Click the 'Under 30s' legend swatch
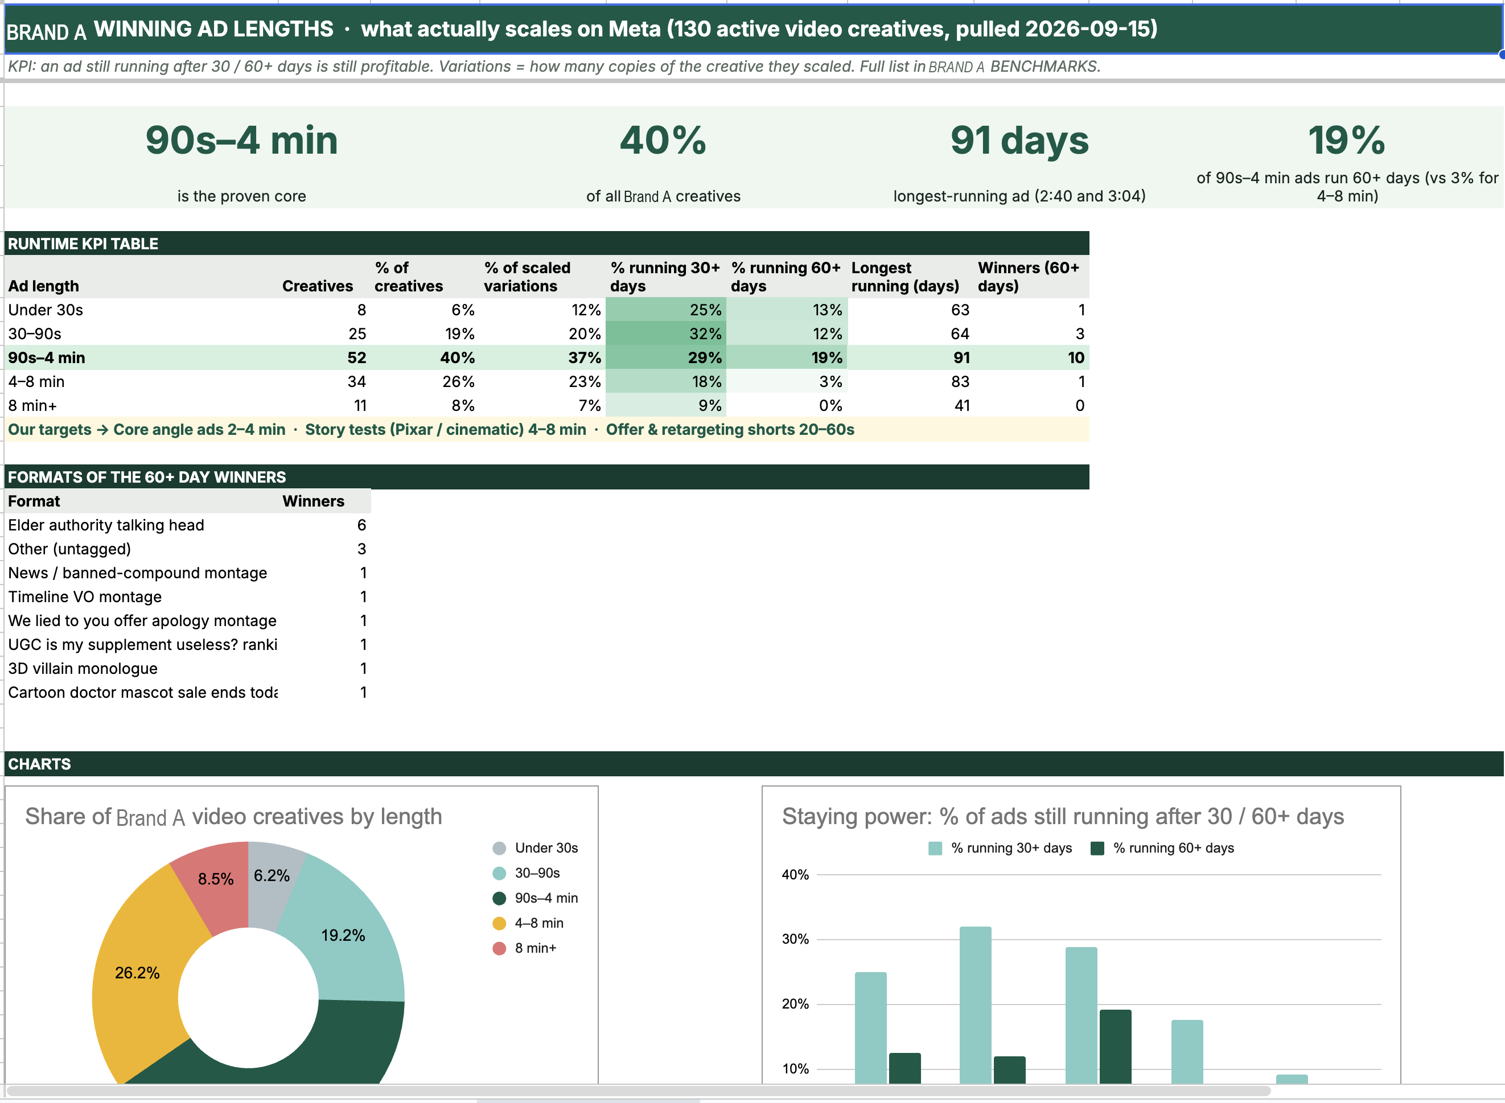 pos(499,848)
